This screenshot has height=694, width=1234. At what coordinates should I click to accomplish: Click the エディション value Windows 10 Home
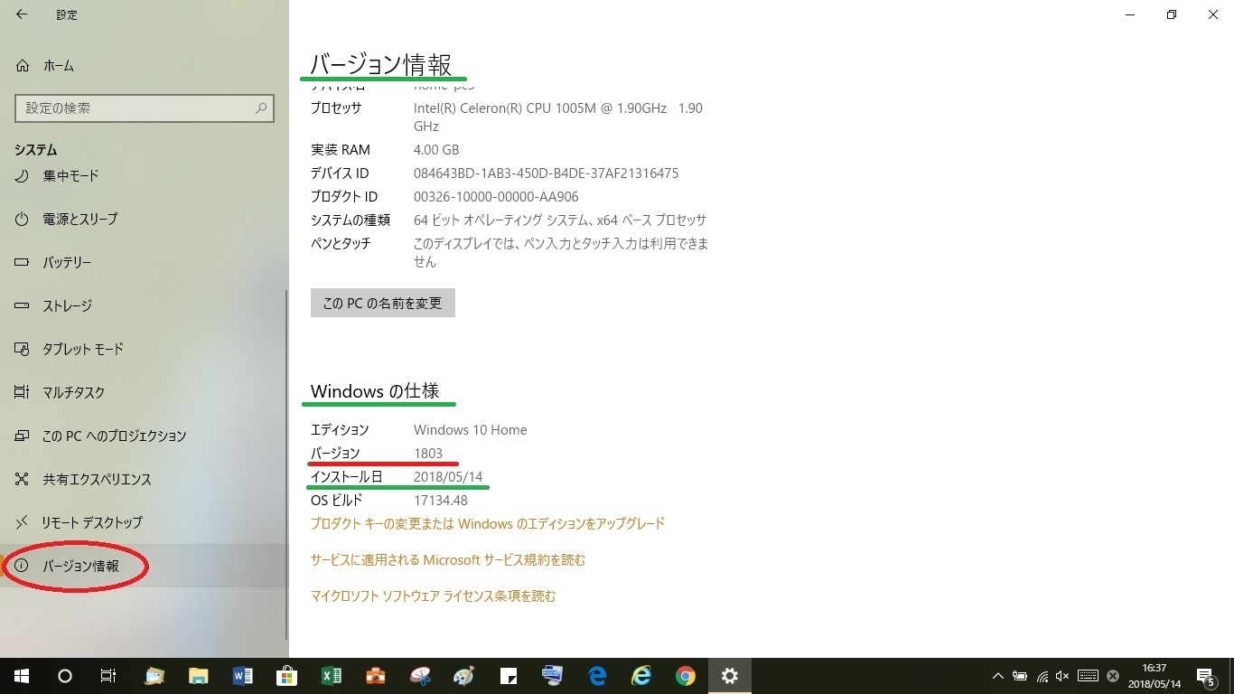470,429
